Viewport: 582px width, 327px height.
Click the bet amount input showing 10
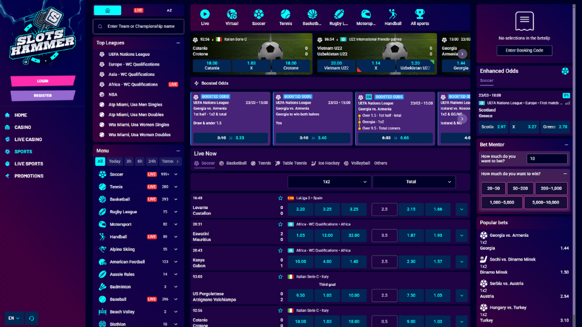pos(547,159)
